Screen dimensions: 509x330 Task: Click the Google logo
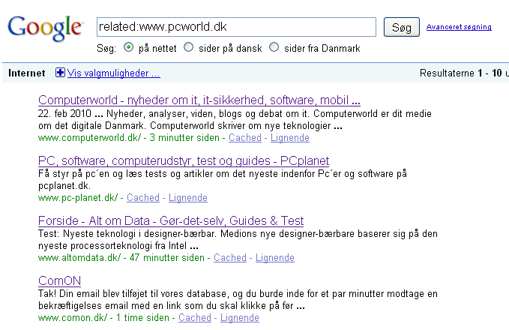[x=44, y=29]
